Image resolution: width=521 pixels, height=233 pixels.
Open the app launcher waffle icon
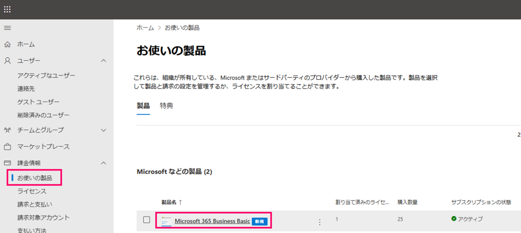(x=7, y=9)
